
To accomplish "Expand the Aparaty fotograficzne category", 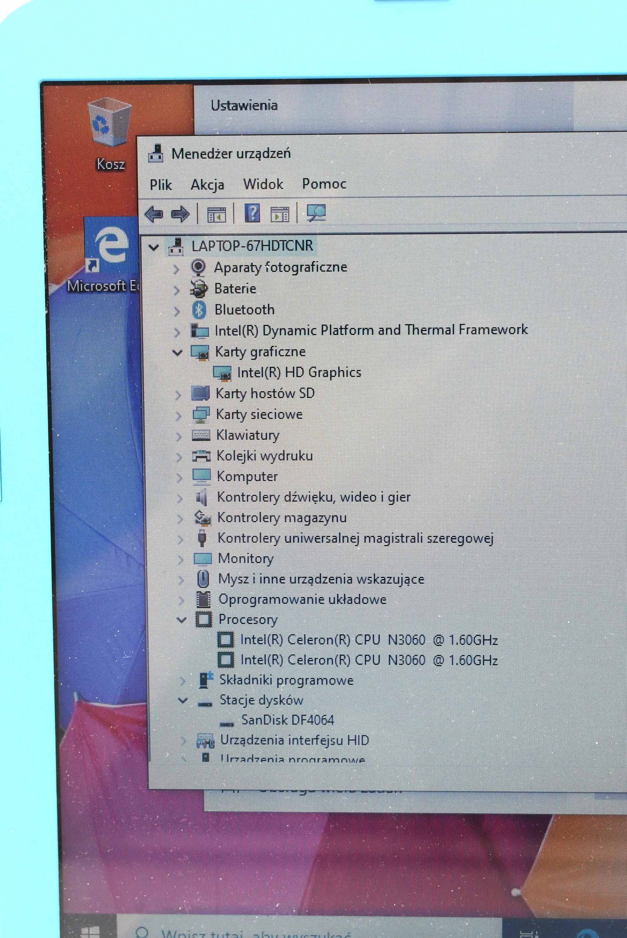I will [x=177, y=269].
